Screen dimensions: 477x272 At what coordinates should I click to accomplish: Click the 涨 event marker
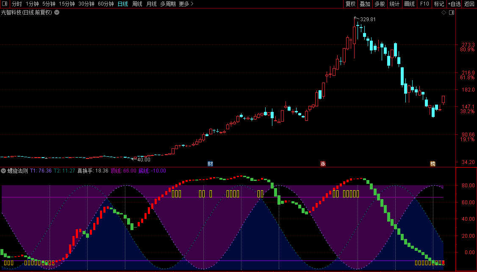(323, 164)
